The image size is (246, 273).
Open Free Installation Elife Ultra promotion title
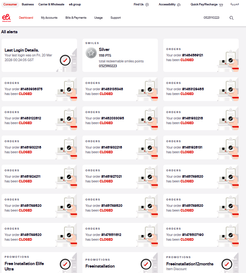pos(24,266)
